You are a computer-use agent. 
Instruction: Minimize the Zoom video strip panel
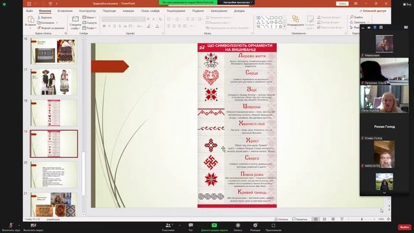[x=363, y=27]
